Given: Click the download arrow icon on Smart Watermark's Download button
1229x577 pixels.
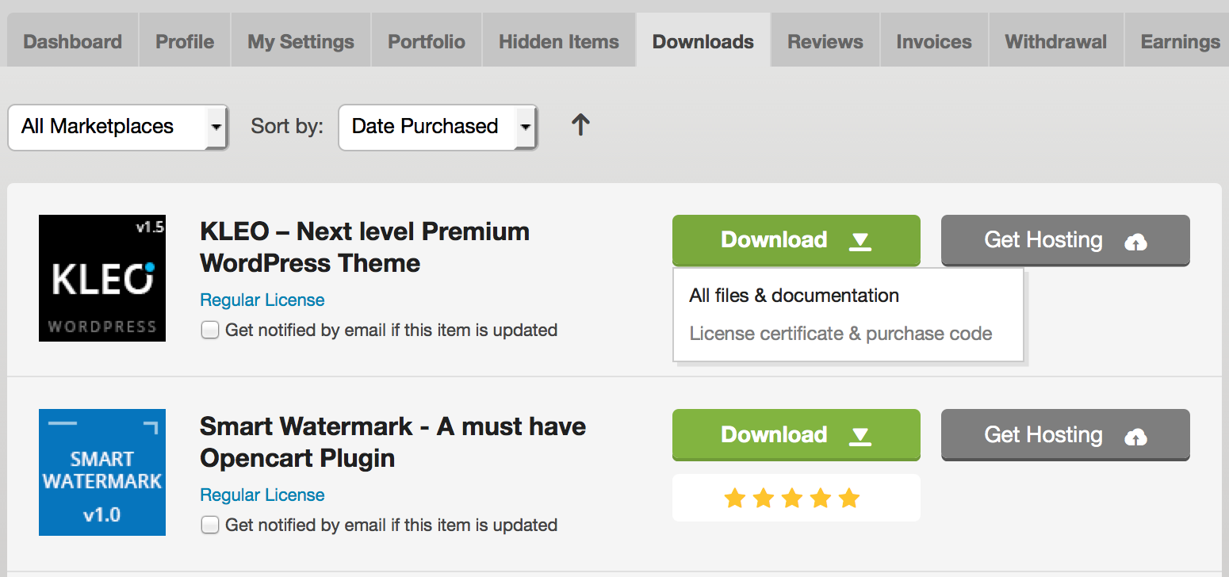Looking at the screenshot, I should [860, 436].
